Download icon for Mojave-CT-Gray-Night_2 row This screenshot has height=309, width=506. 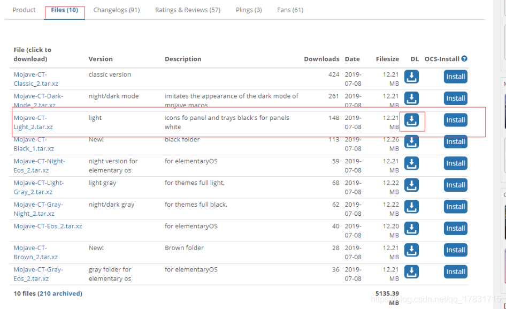point(411,207)
